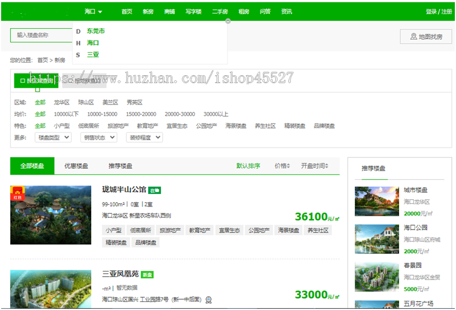Open the 海口 city selector dropdown
This screenshot has height=310, width=456.
(x=93, y=11)
